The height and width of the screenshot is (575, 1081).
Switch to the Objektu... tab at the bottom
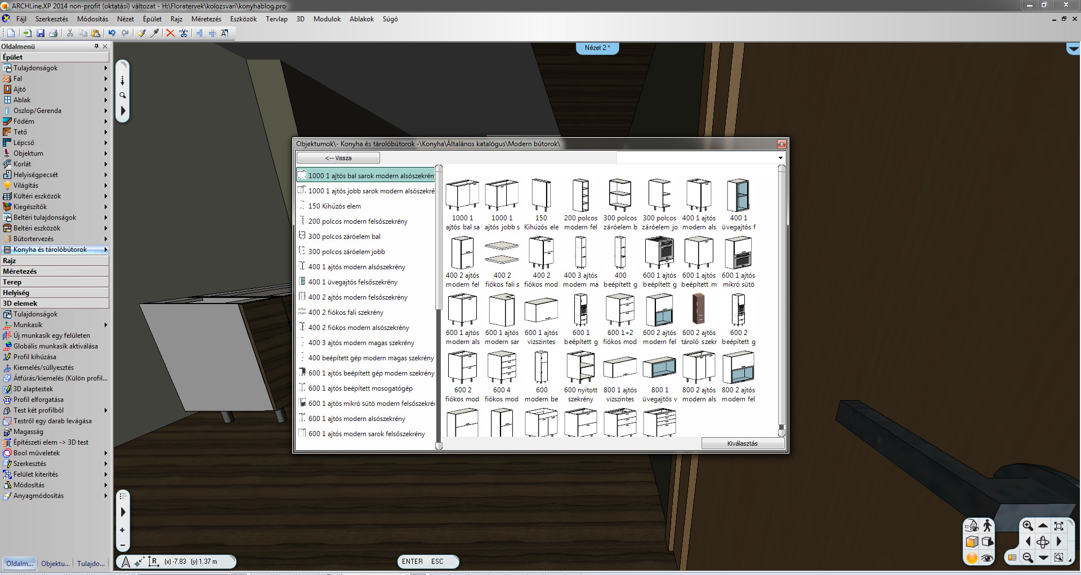point(55,563)
